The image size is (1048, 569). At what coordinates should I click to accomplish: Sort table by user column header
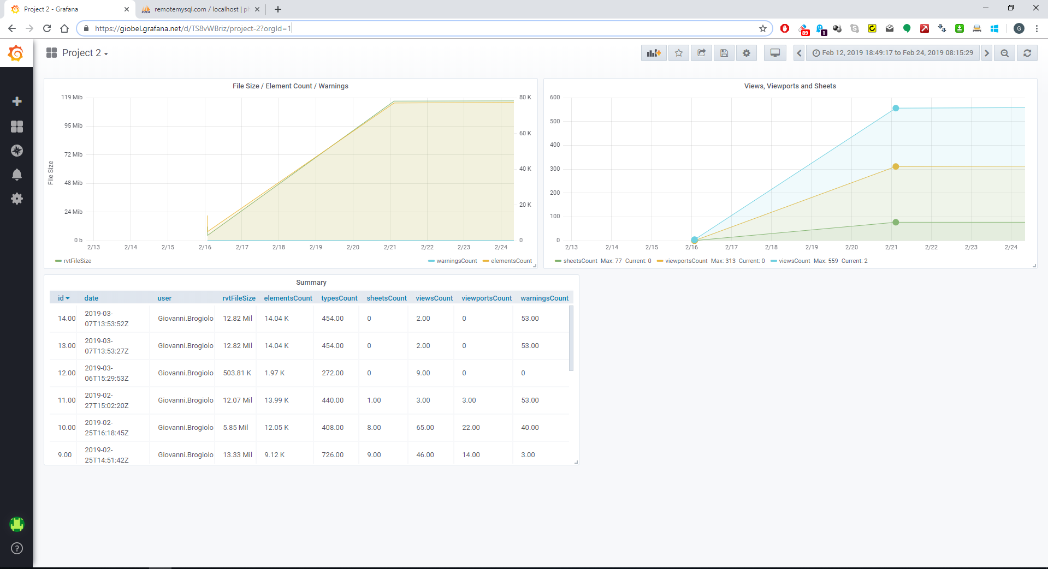click(164, 298)
